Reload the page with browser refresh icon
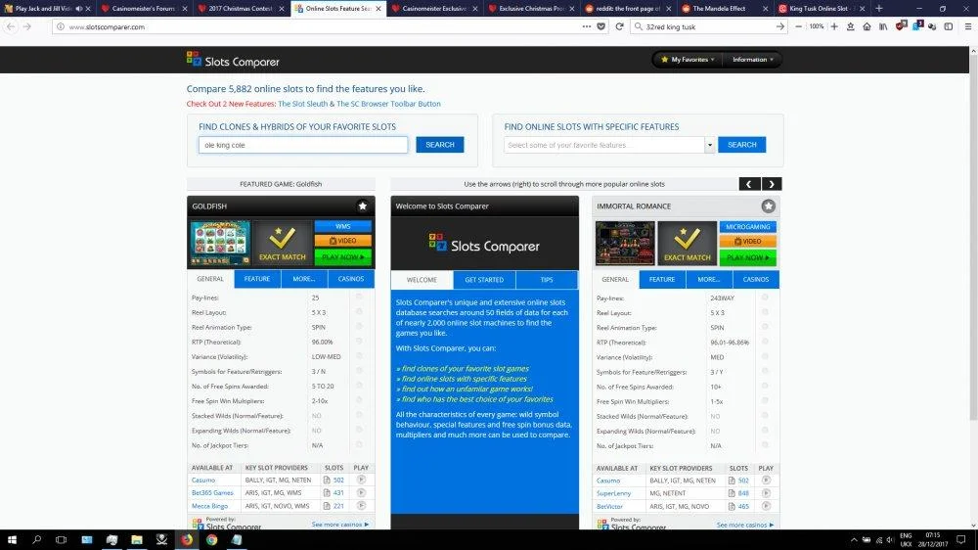 pyautogui.click(x=619, y=26)
